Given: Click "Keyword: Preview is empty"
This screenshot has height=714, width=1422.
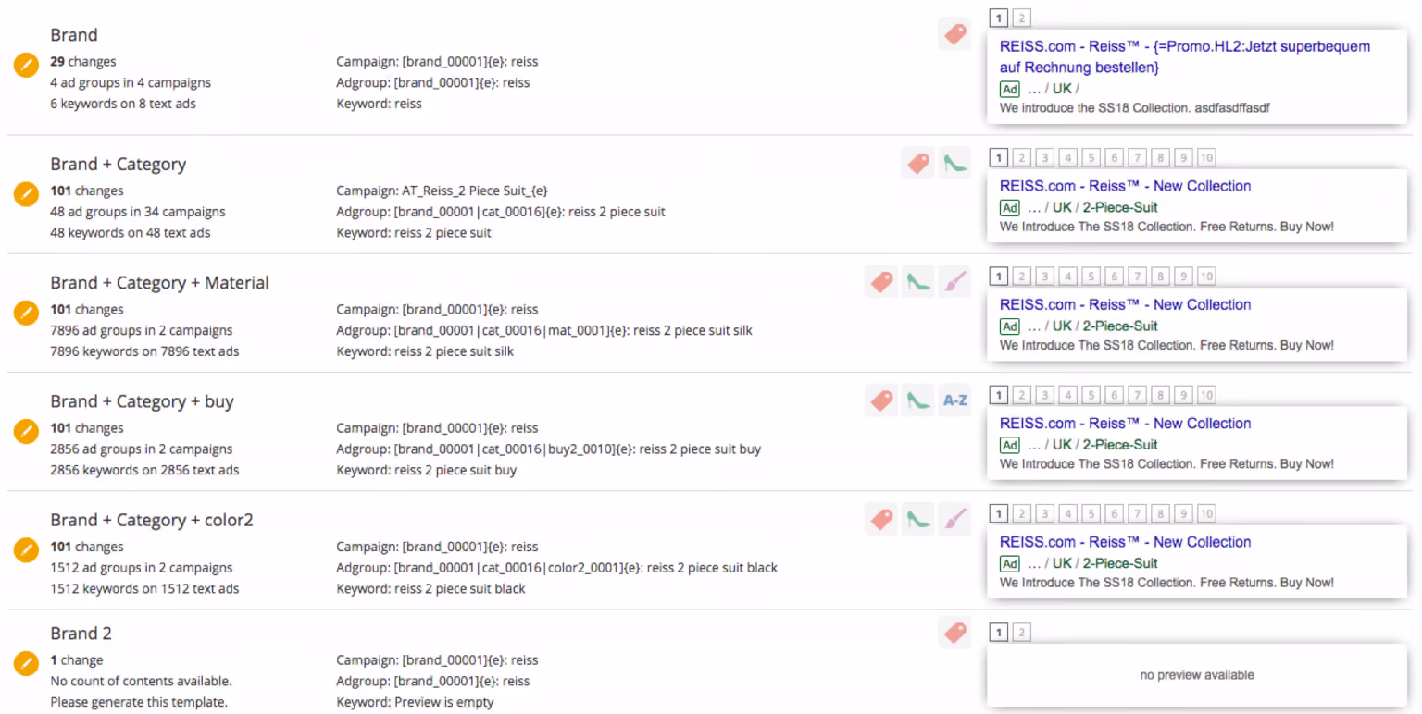Looking at the screenshot, I should click(x=415, y=702).
